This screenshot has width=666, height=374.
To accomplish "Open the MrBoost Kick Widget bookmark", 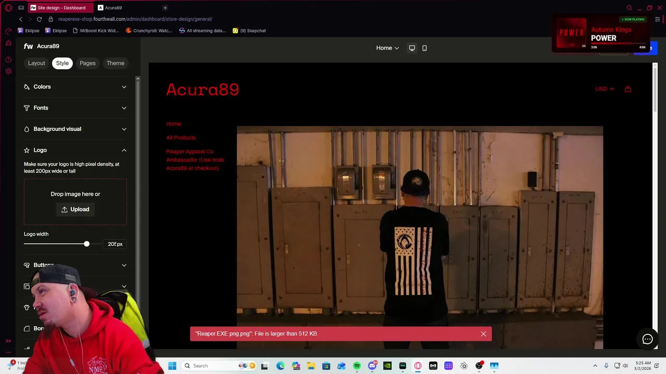I will pos(96,31).
